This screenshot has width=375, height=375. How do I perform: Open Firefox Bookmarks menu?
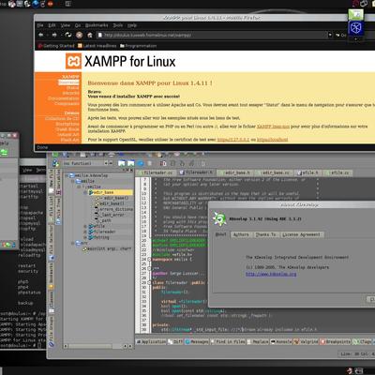(x=97, y=25)
